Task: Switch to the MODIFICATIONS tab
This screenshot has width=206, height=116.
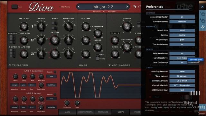Action: pyautogui.click(x=85, y=112)
